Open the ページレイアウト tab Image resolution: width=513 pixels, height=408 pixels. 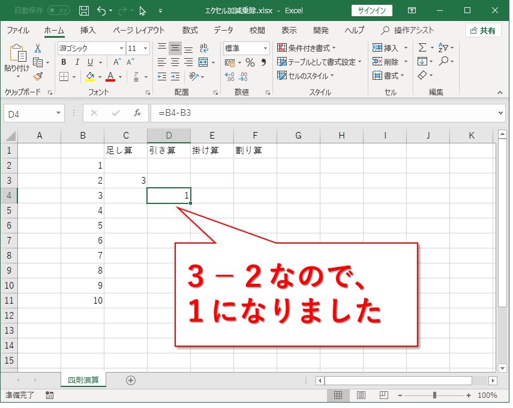(x=139, y=31)
